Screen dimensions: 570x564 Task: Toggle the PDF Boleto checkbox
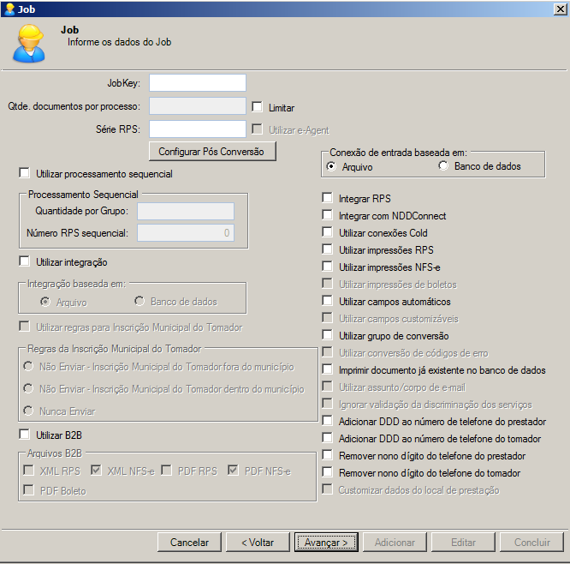tap(28, 489)
